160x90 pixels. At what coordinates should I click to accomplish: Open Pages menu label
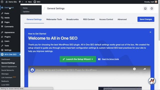pos(7,22)
